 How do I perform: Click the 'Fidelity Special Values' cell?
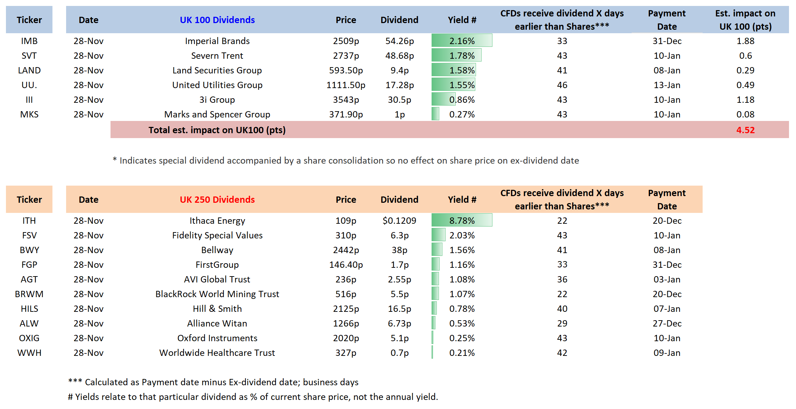click(217, 235)
